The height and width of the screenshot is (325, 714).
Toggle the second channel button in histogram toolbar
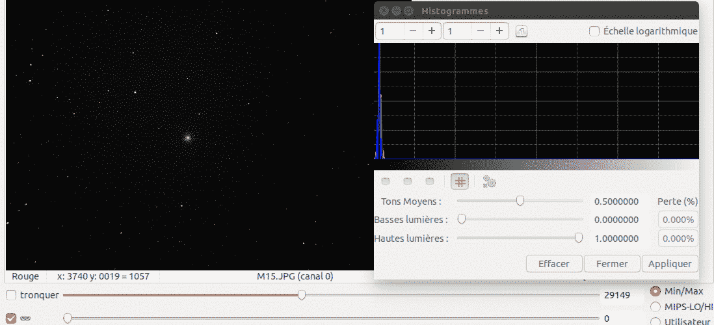click(408, 181)
